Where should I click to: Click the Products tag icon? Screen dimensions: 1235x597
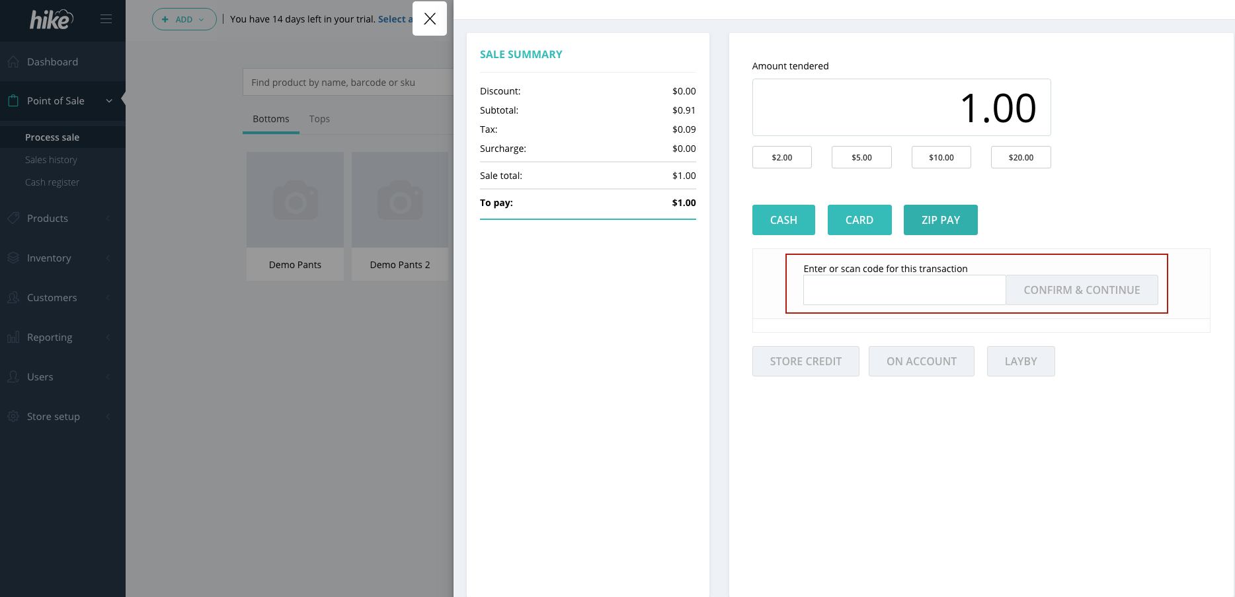coord(13,218)
